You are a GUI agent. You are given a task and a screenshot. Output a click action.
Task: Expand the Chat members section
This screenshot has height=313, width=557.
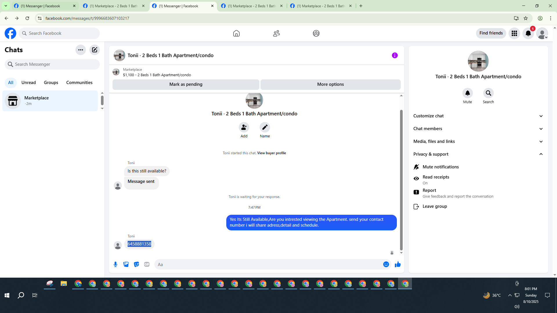point(478,129)
